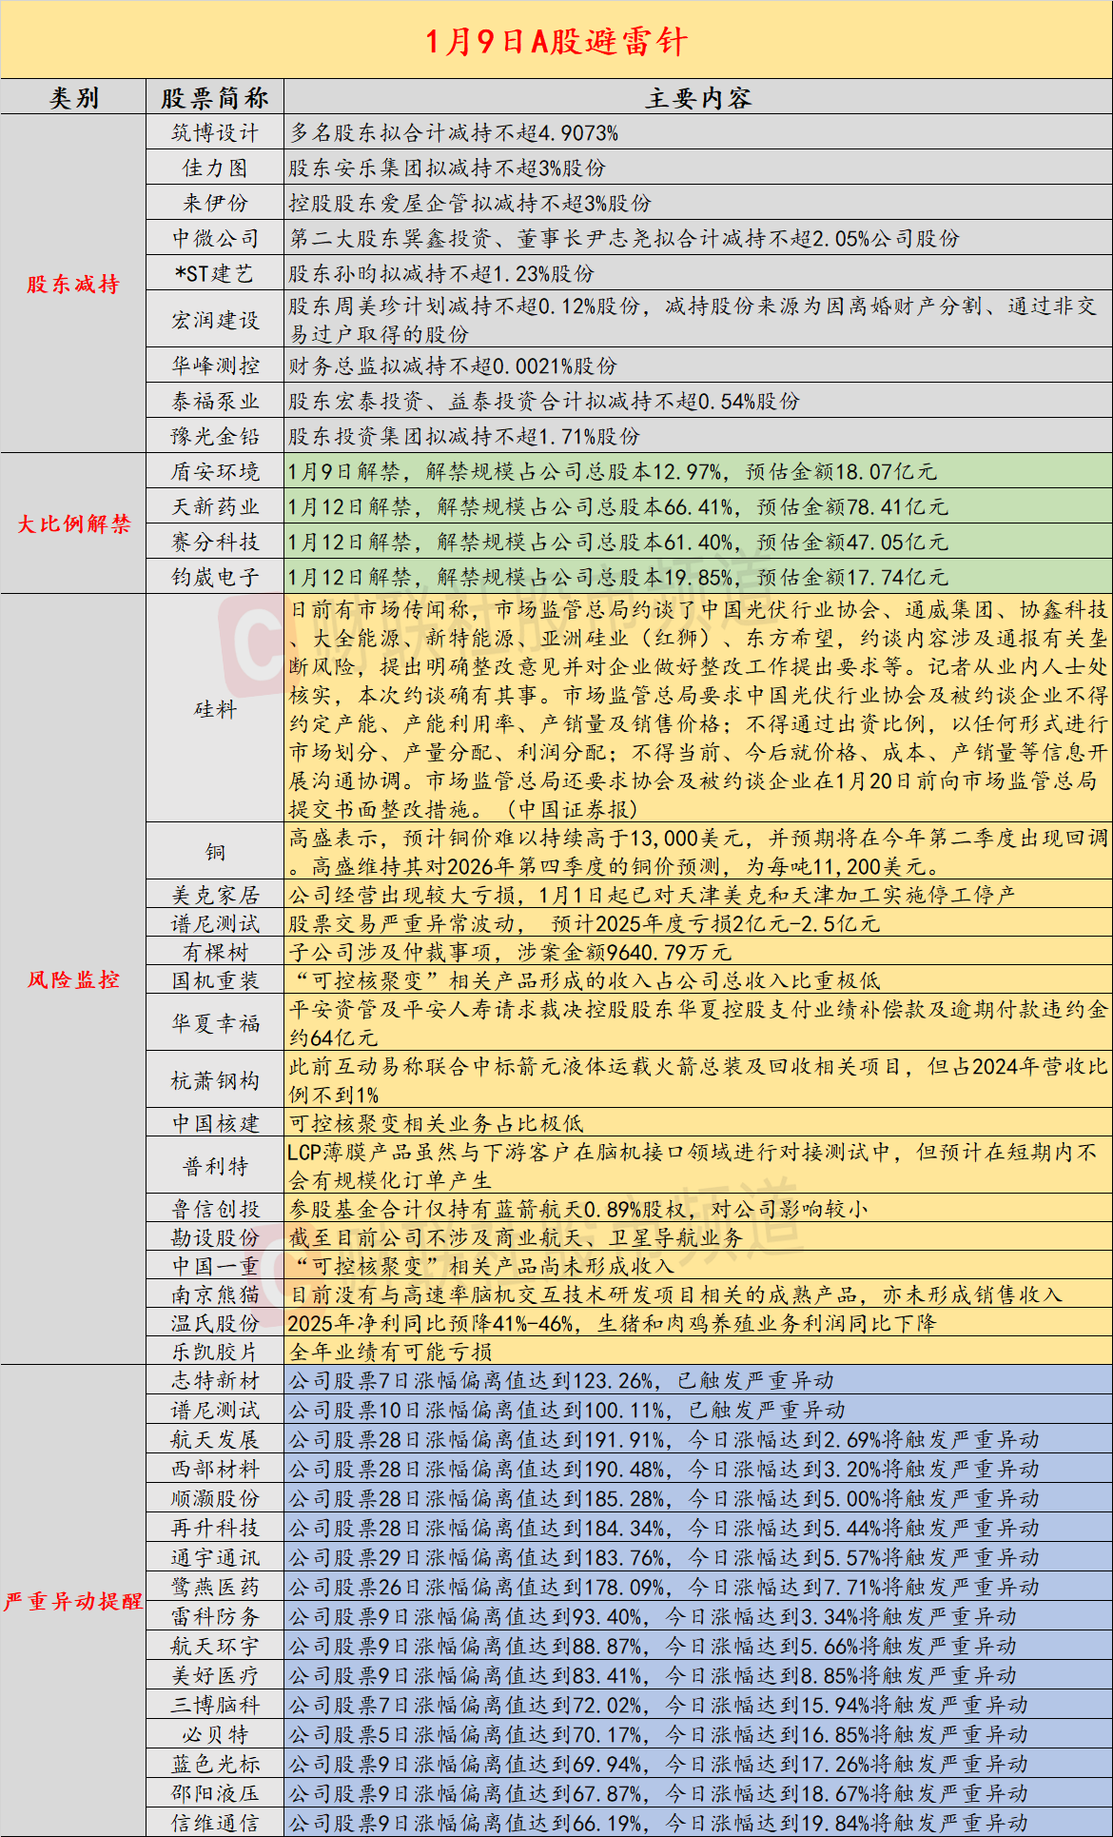Select the "华夏幸福" stock cell
Screen dimensions: 1113x1837
(215, 1023)
